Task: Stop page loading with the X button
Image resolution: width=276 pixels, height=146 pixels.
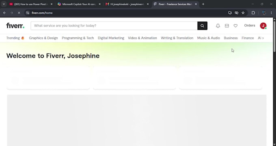Action: coord(19,13)
